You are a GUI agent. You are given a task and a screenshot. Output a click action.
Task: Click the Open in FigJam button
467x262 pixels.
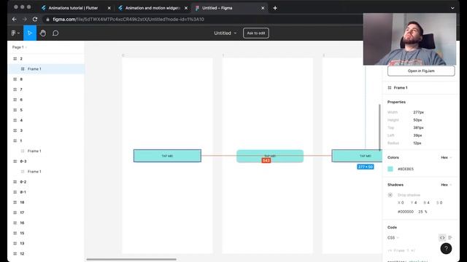[421, 71]
